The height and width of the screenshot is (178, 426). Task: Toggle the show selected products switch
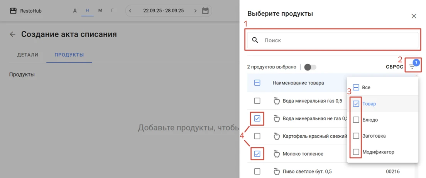(310, 67)
